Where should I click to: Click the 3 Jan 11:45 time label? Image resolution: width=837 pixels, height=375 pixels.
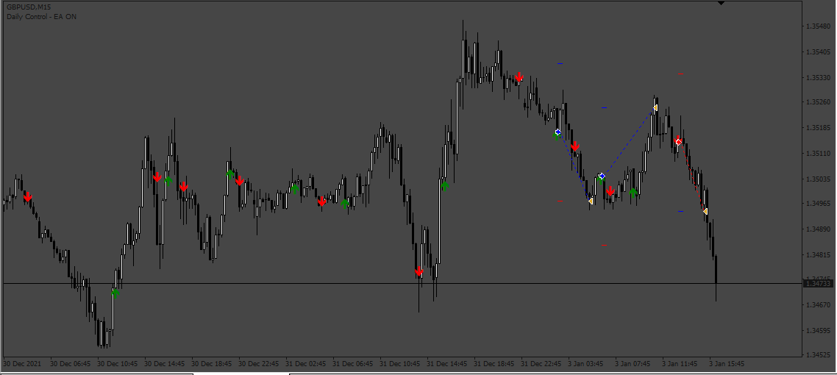tap(680, 364)
